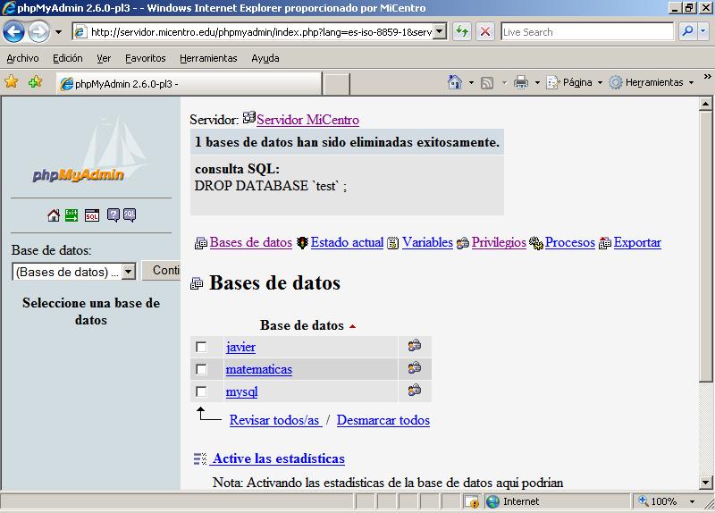The width and height of the screenshot is (715, 513).
Task: Open the SQL query window icon
Action: point(92,215)
